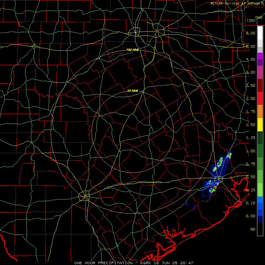
Task: Select the pink swatch beside 3.00
Action: pyautogui.click(x=260, y=72)
